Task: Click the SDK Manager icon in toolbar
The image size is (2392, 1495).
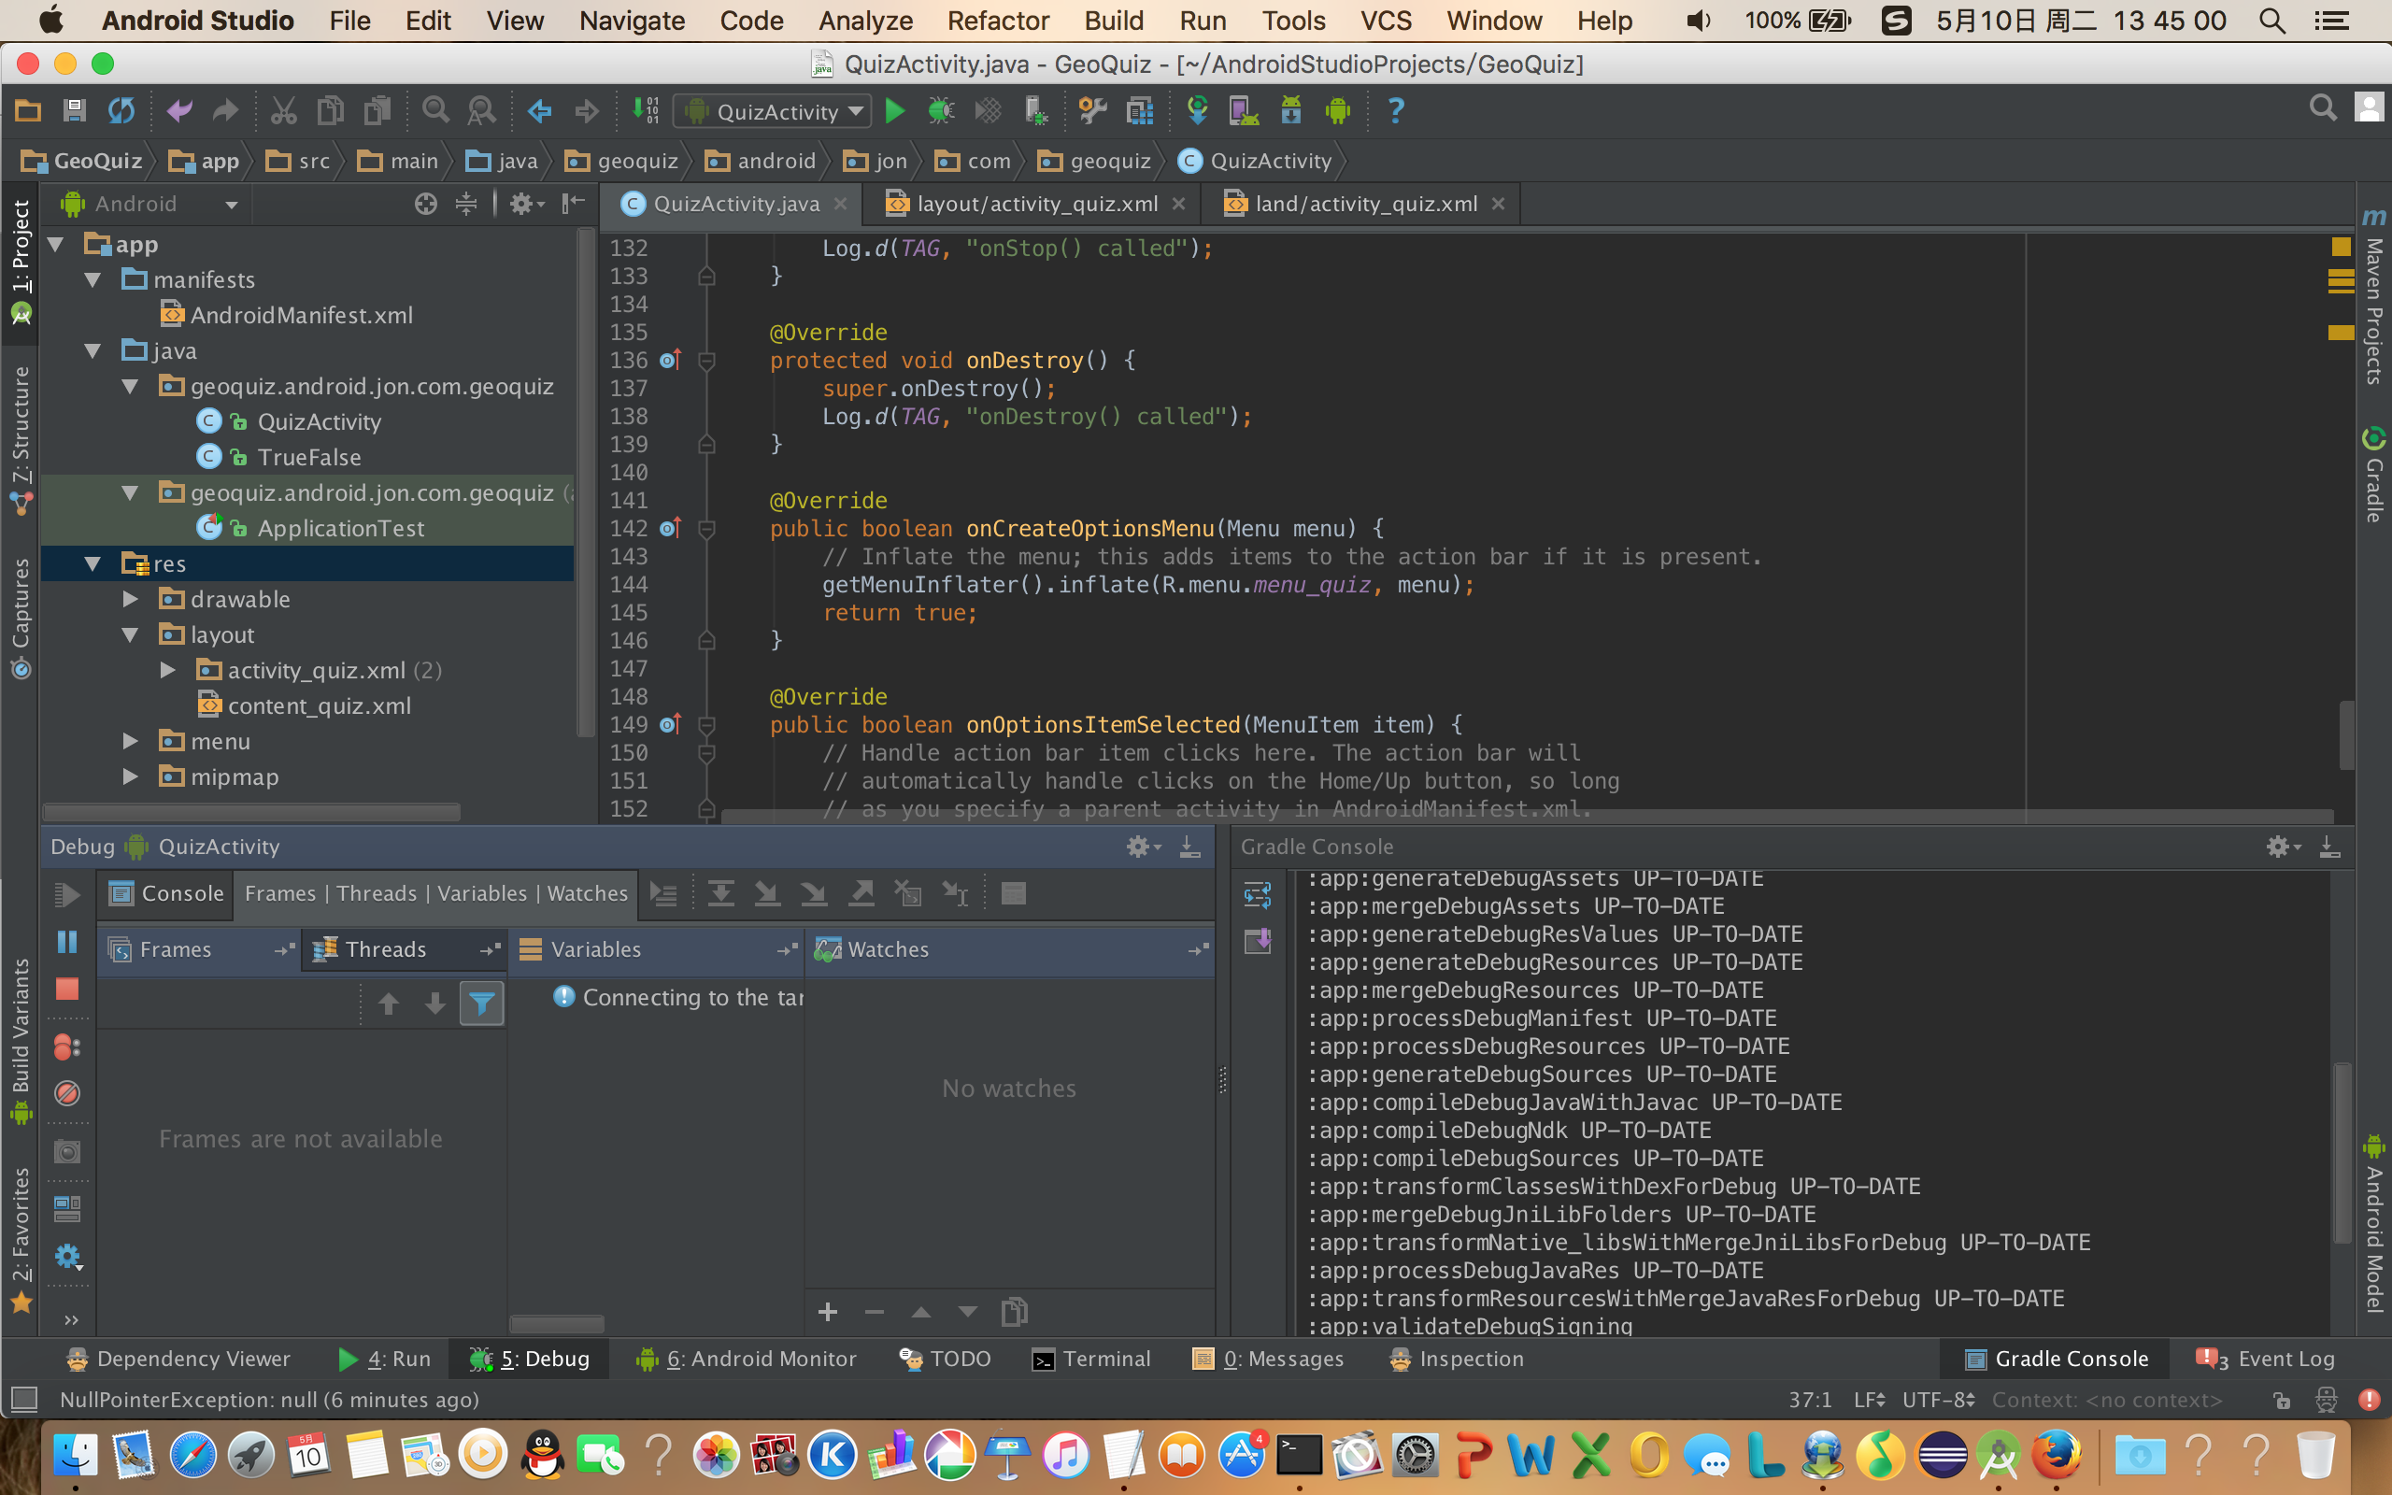Action: coord(1291,111)
